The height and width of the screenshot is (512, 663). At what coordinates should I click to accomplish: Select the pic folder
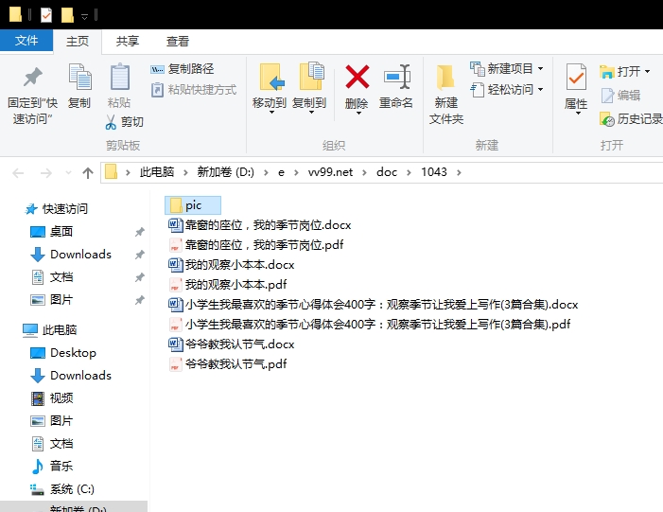(x=193, y=205)
